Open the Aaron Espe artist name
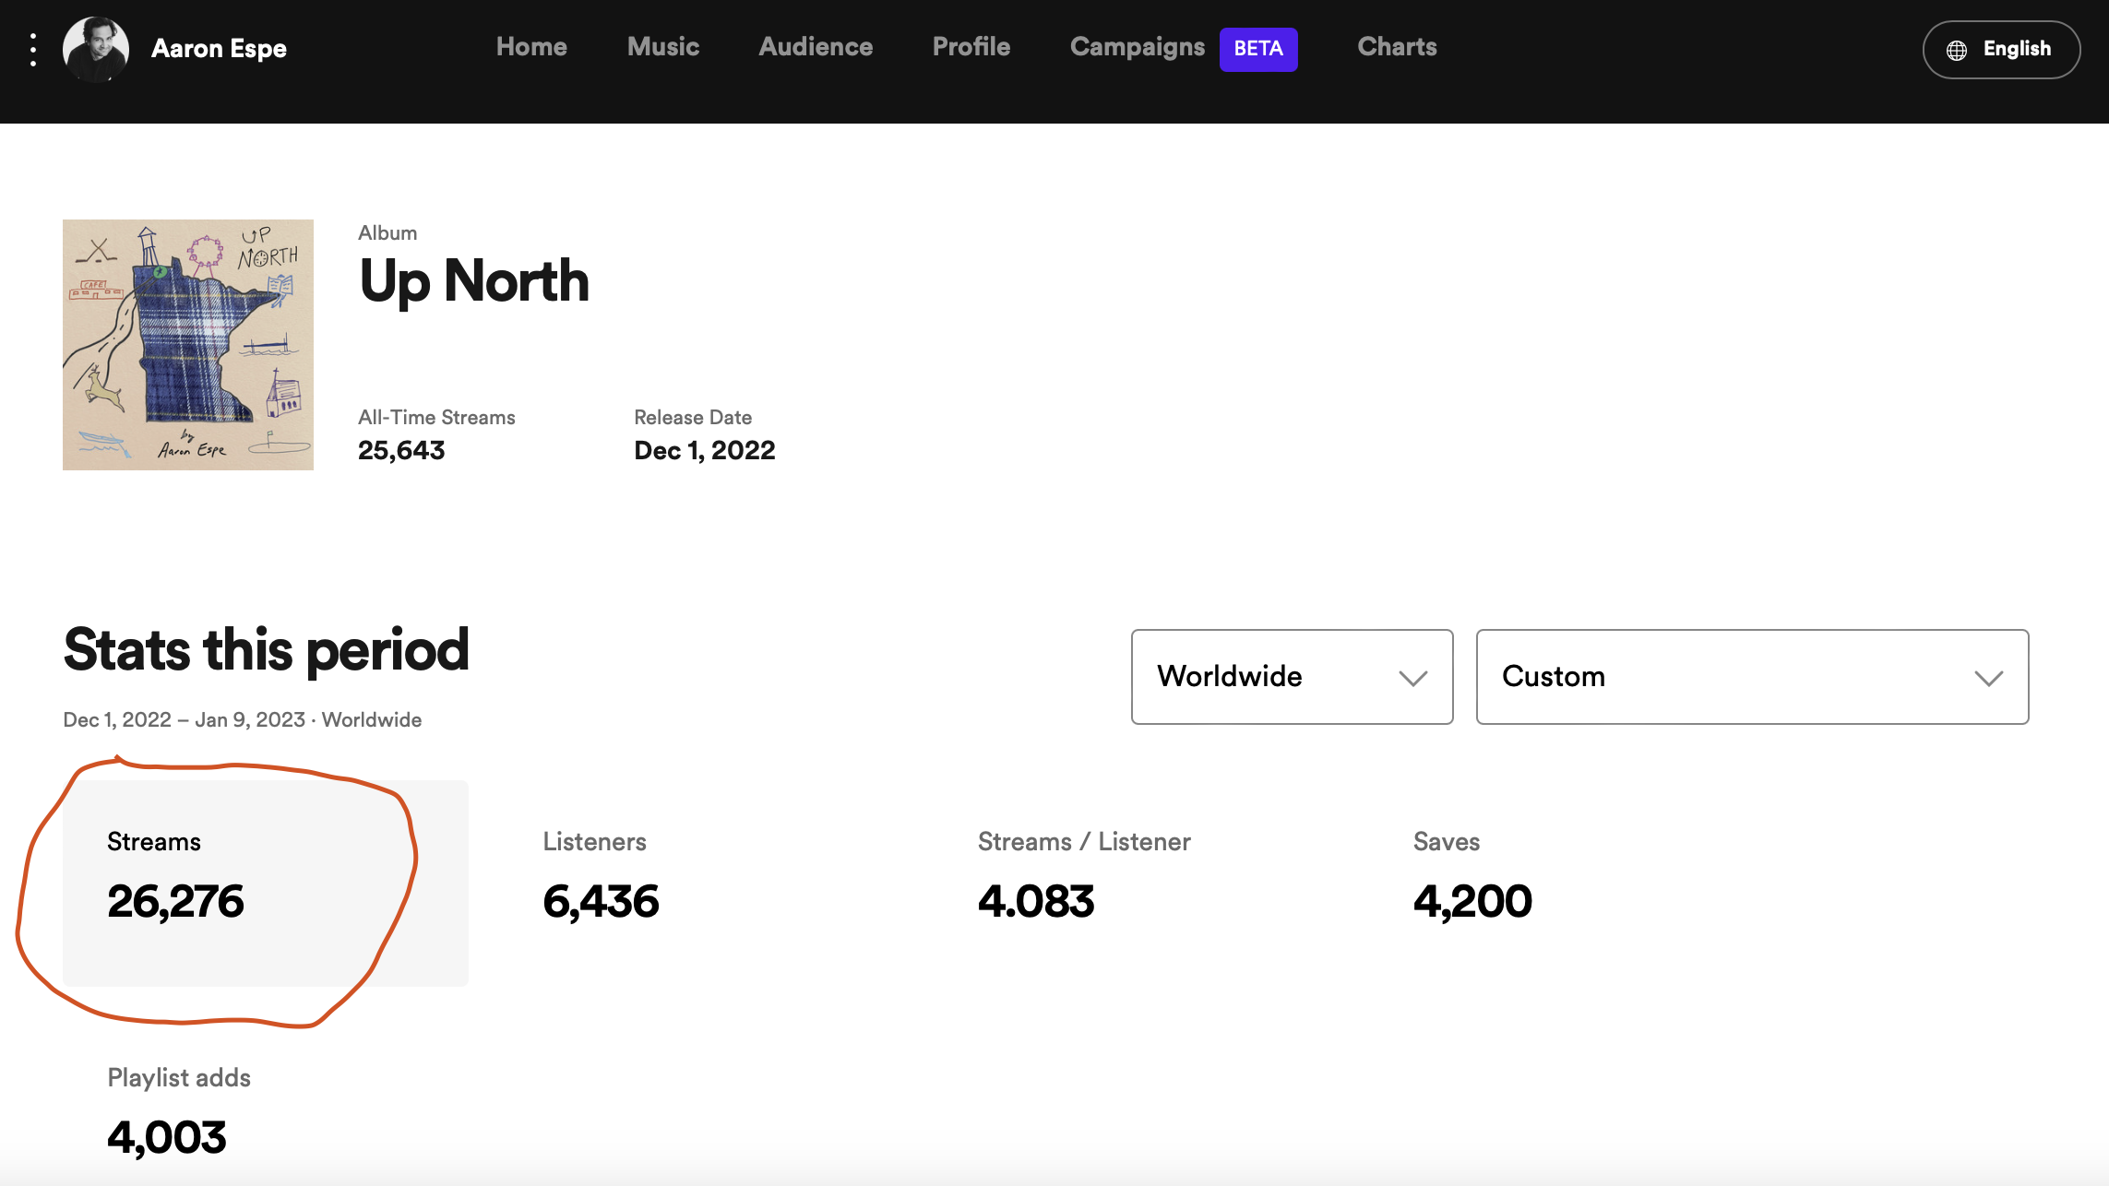2109x1186 pixels. click(x=219, y=49)
